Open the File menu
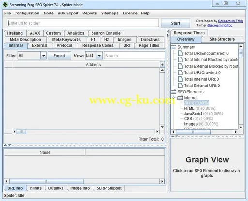 pyautogui.click(x=8, y=13)
